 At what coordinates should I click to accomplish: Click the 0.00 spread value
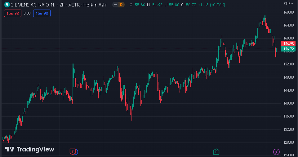point(27,13)
